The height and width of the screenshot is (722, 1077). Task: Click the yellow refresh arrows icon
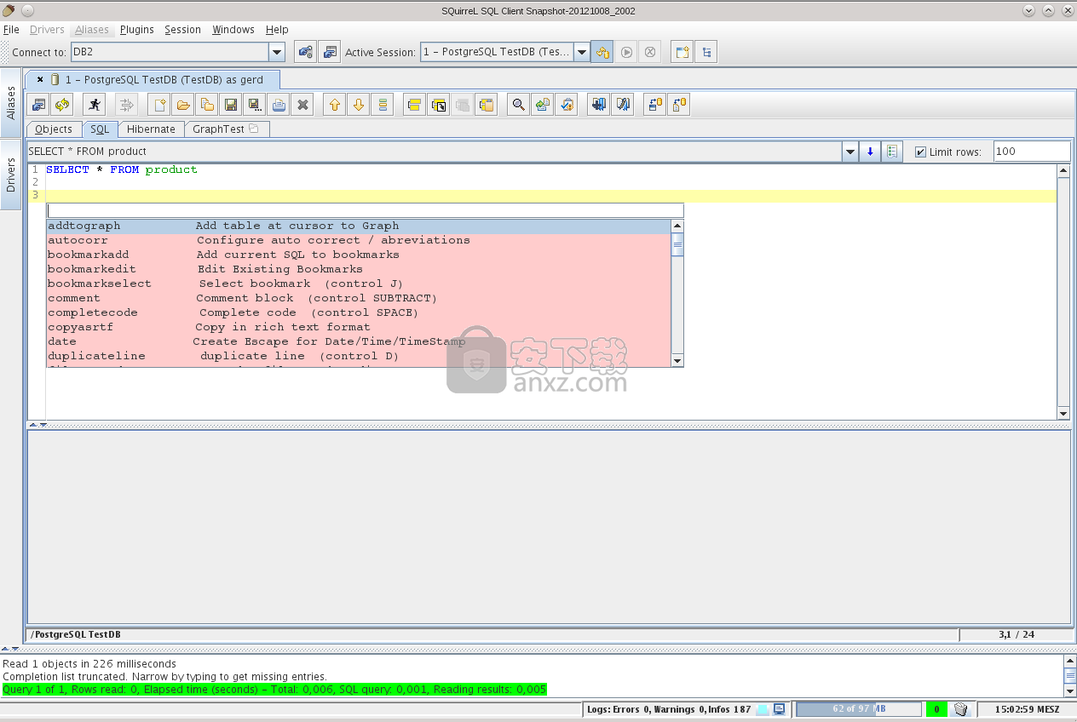(x=62, y=105)
